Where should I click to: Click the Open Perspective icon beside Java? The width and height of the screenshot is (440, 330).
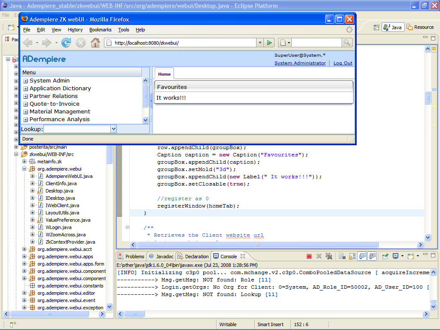click(376, 27)
